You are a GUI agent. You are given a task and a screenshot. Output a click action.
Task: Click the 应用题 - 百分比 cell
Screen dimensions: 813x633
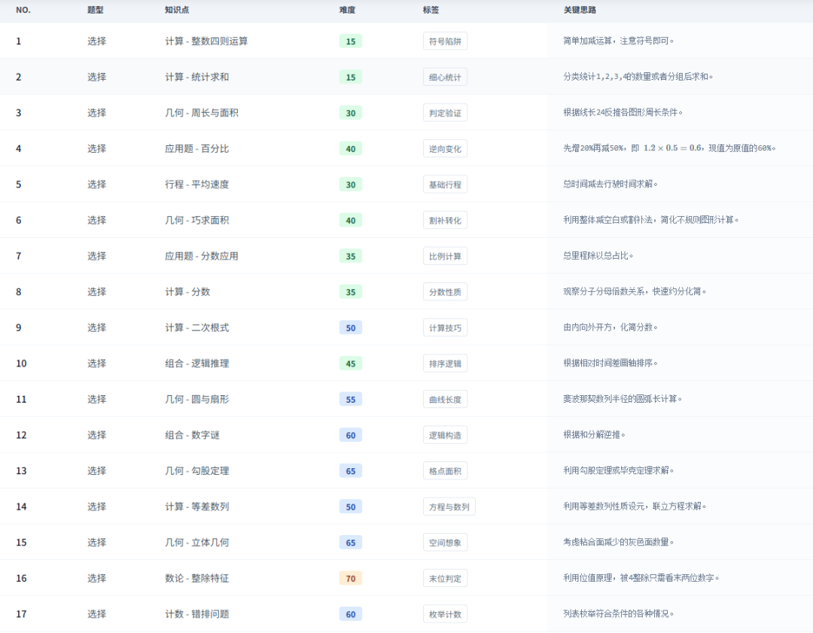click(196, 149)
